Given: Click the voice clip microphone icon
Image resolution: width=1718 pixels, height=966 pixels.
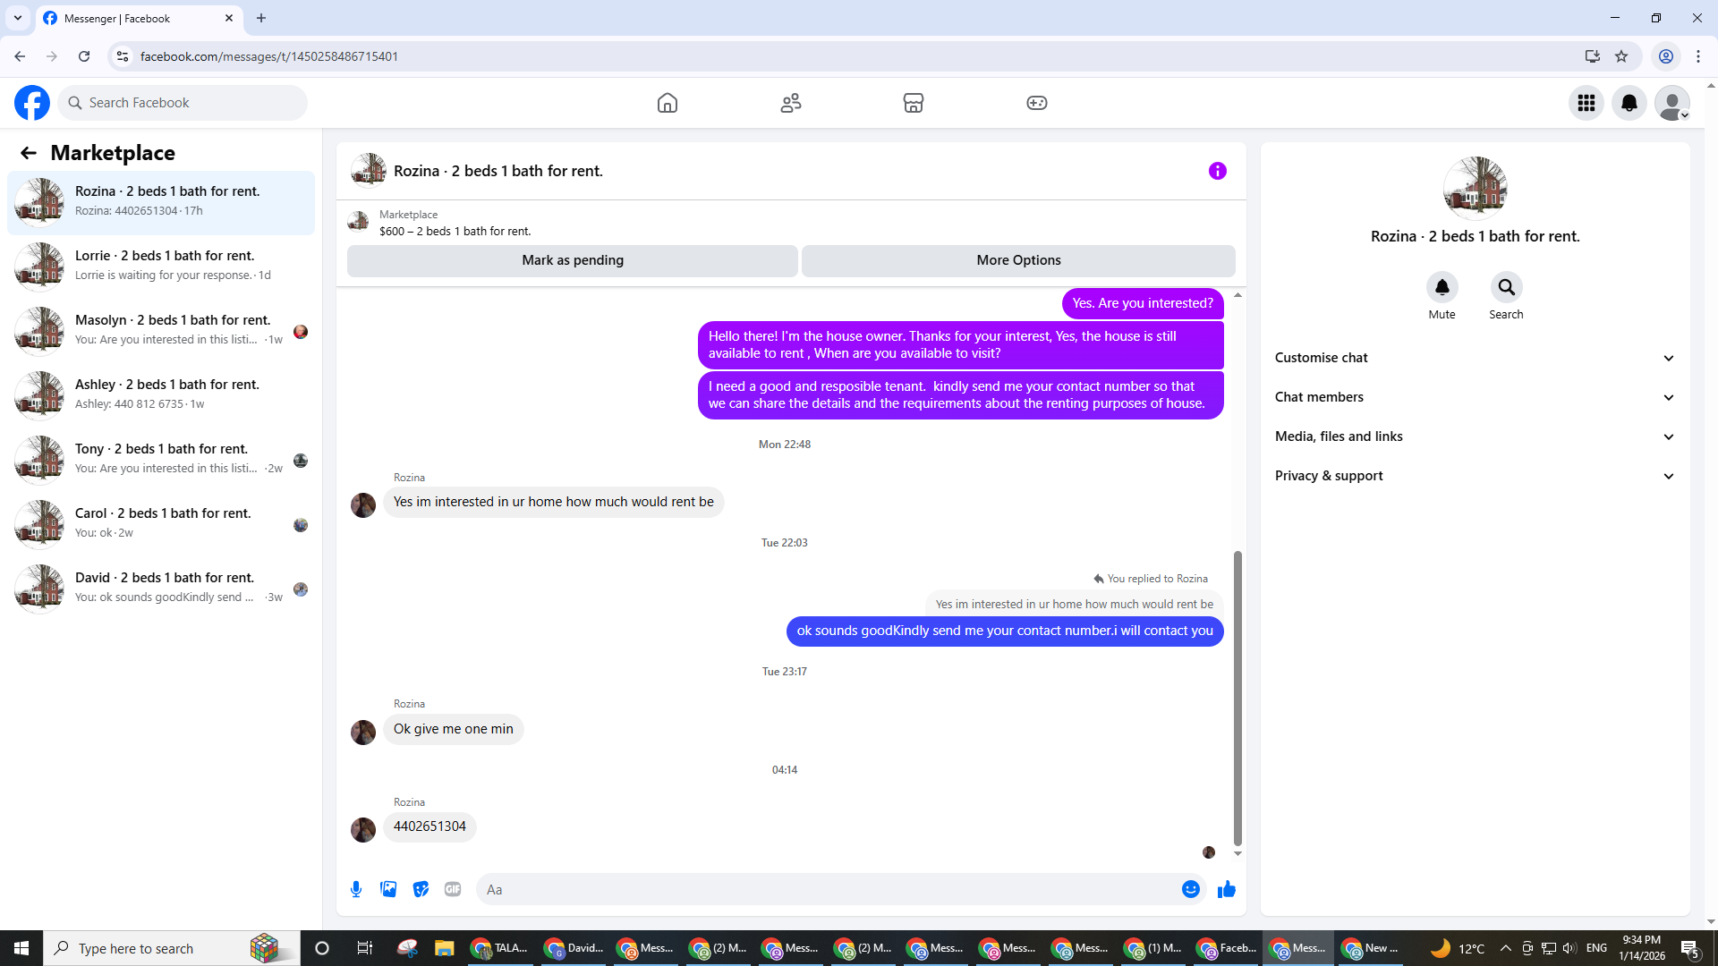Looking at the screenshot, I should coord(356,889).
